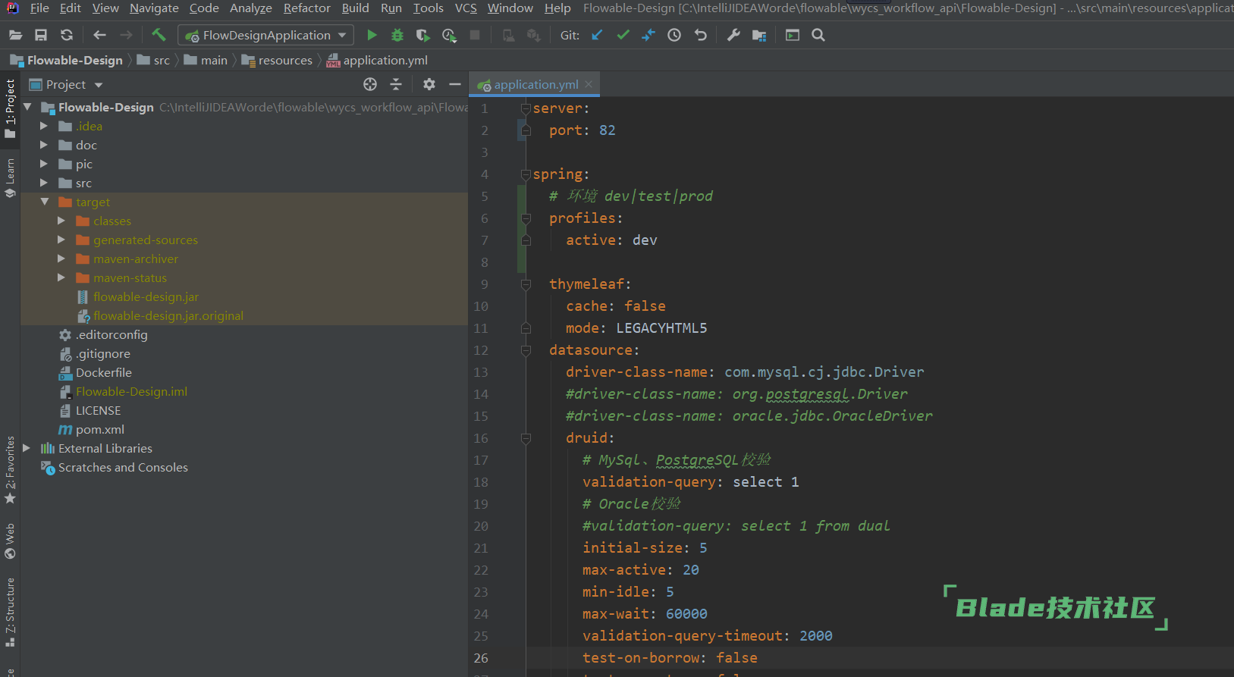Click Run with Coverage shield icon
The image size is (1234, 677).
click(x=423, y=35)
